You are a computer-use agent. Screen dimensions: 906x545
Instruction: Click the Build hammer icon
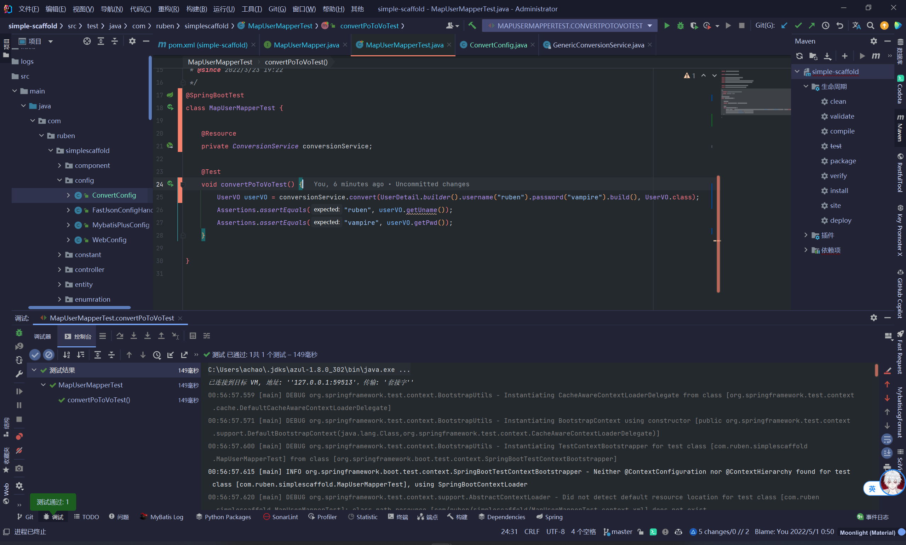pyautogui.click(x=472, y=26)
